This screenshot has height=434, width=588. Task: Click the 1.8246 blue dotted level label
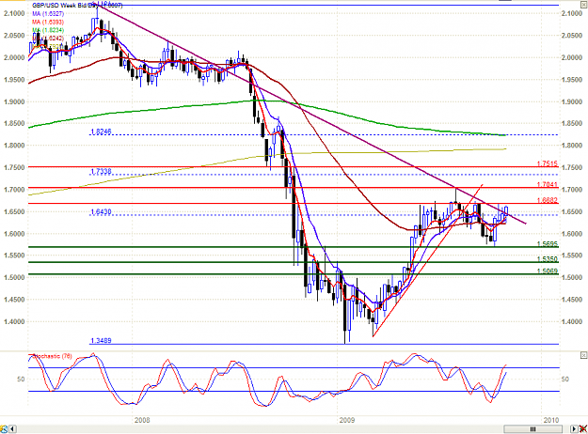click(101, 132)
